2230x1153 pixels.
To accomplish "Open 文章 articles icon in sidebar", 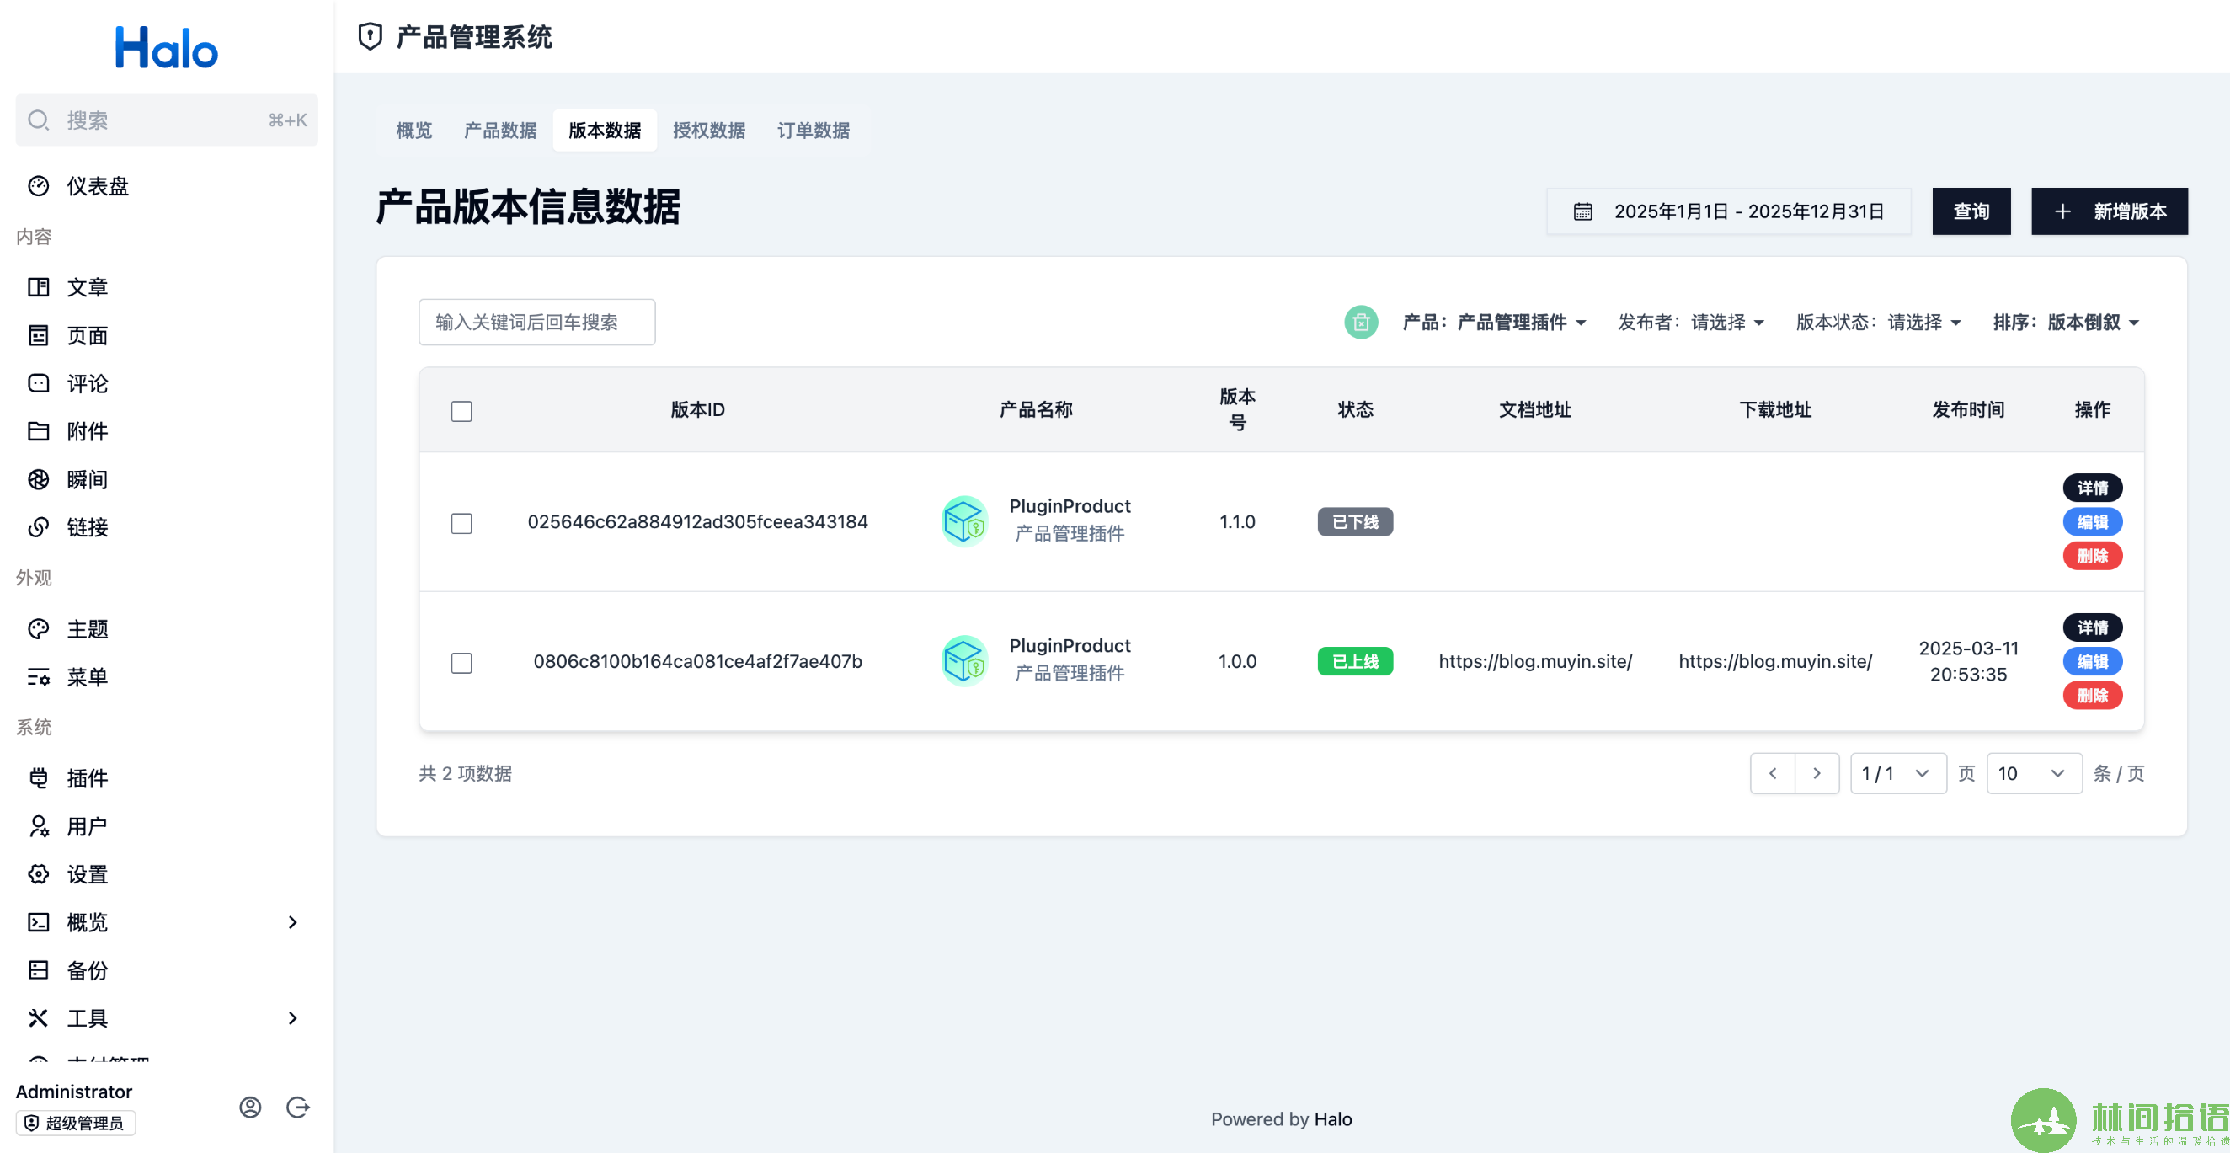I will coord(38,286).
